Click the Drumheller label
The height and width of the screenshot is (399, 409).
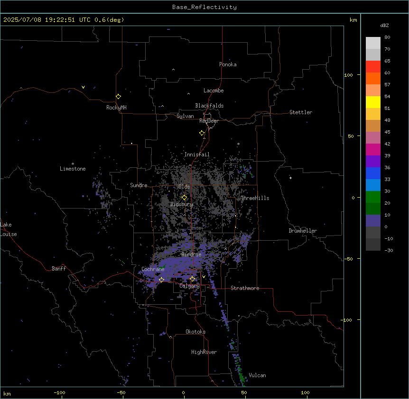click(303, 231)
